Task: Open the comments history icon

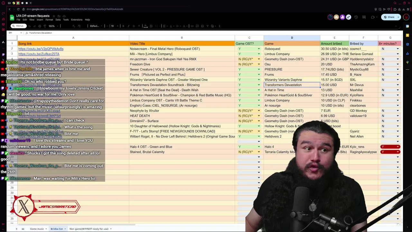Action: pyautogui.click(x=364, y=17)
